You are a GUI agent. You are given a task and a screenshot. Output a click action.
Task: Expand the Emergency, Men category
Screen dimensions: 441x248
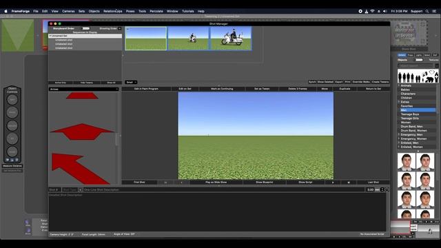(399, 135)
